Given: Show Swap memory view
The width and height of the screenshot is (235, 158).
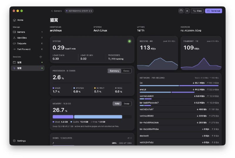Looking at the screenshot, I should 127,103.
